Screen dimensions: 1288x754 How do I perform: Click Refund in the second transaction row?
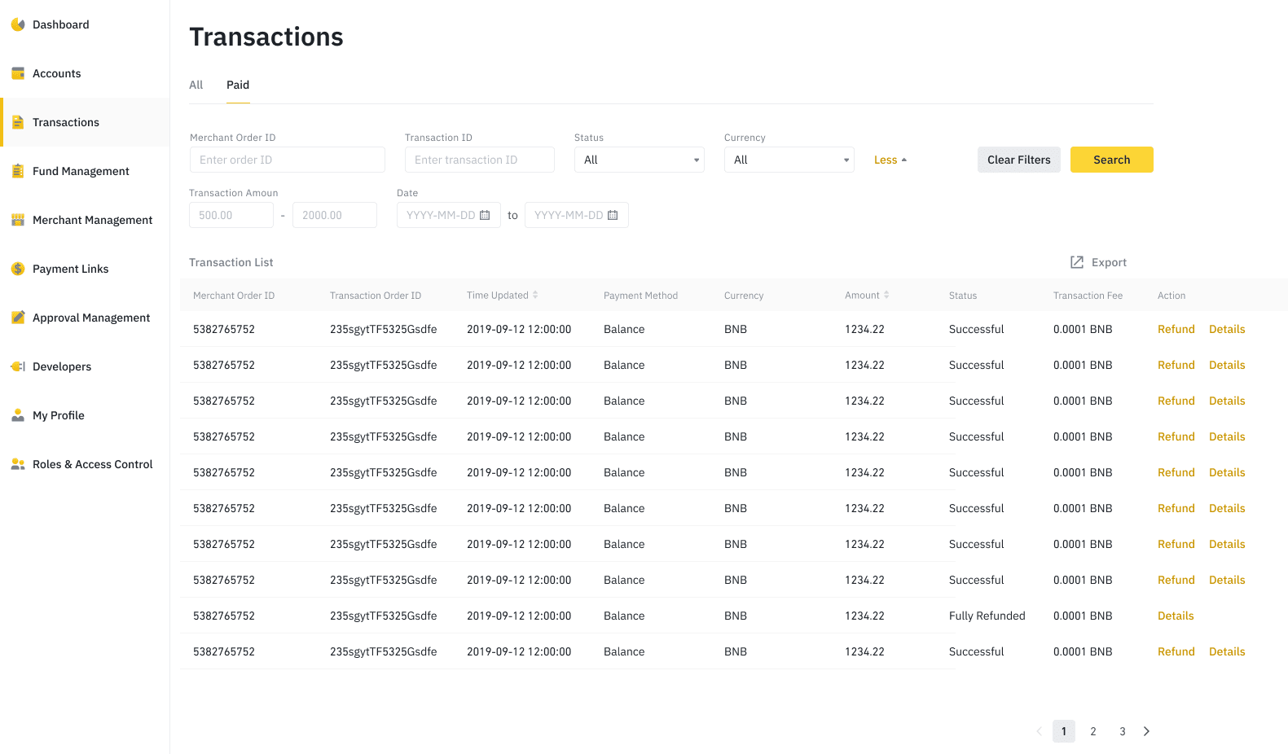click(x=1176, y=365)
